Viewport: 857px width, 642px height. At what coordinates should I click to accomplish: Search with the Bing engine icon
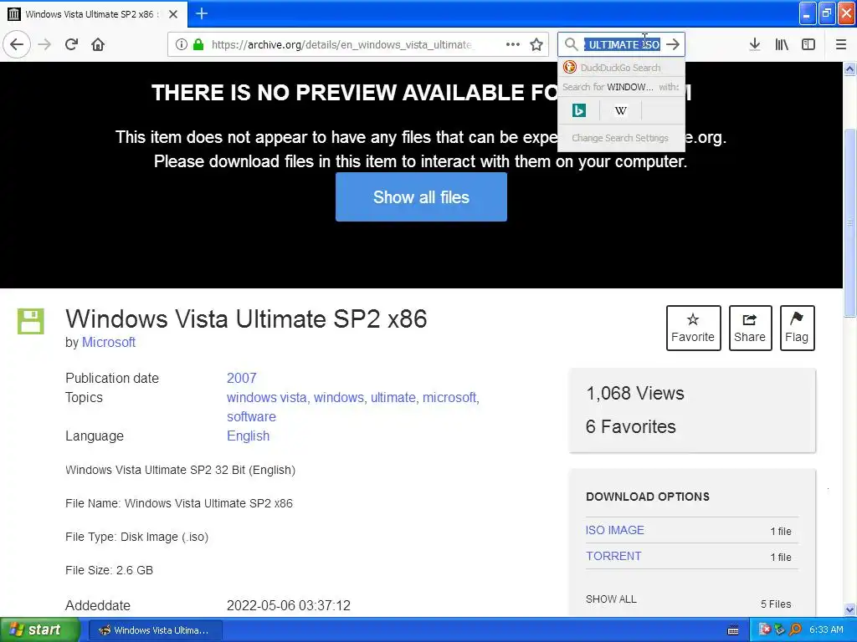tap(579, 111)
